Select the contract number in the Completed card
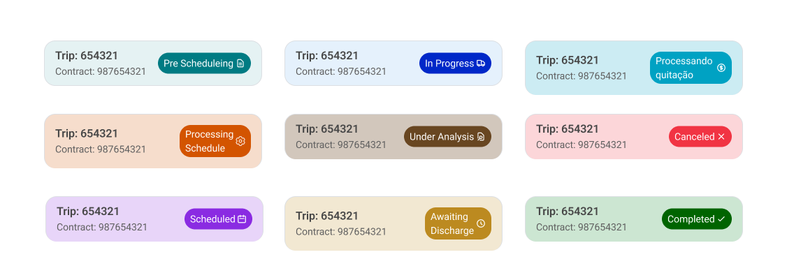 [582, 227]
